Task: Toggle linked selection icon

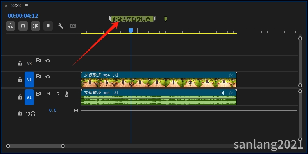Action: click(x=36, y=26)
